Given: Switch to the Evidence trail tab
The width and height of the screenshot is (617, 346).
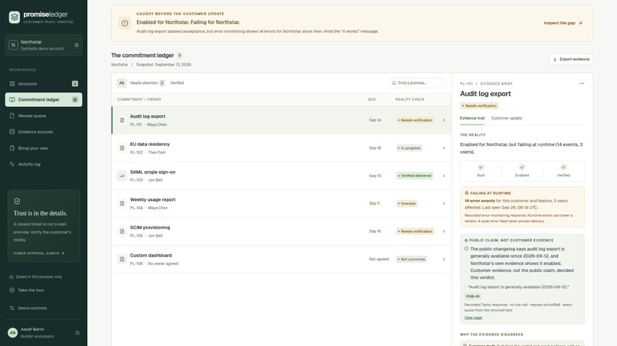Looking at the screenshot, I should tap(472, 118).
